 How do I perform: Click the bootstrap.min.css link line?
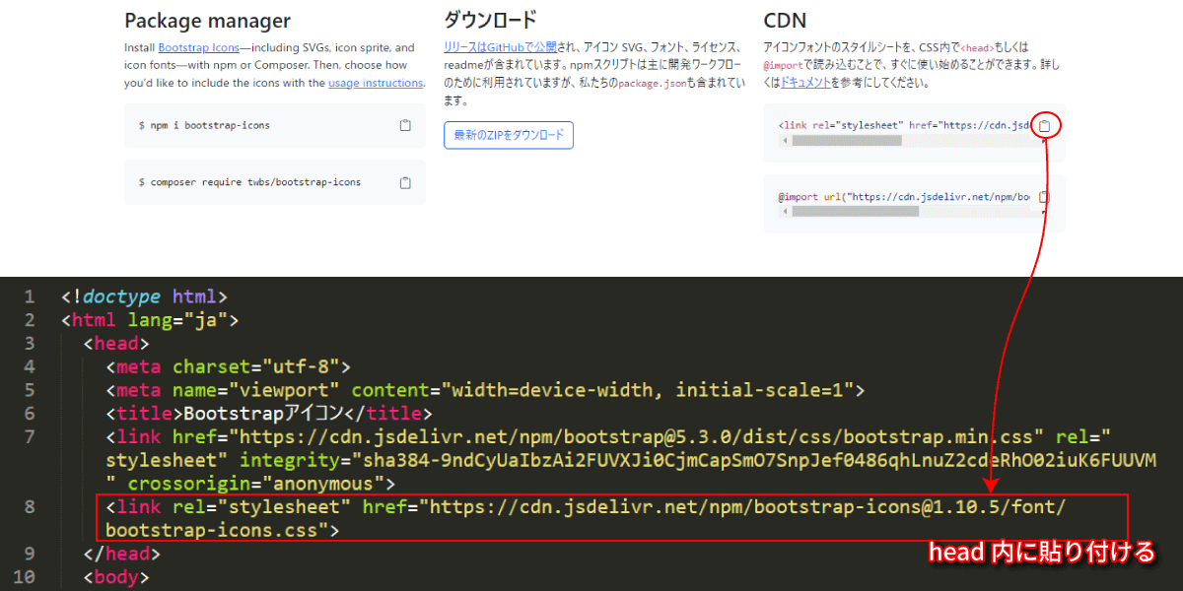coord(631,460)
